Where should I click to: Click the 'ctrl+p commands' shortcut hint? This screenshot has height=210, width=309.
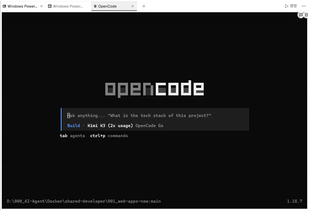click(x=109, y=136)
